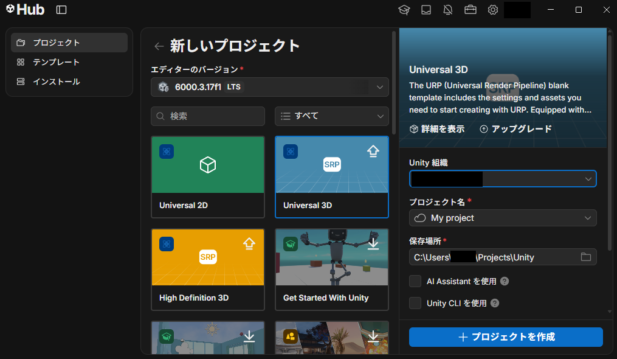617x359 pixels.
Task: Click the upgrade arrow icon on High Definition 3D card
Action: [x=249, y=243]
